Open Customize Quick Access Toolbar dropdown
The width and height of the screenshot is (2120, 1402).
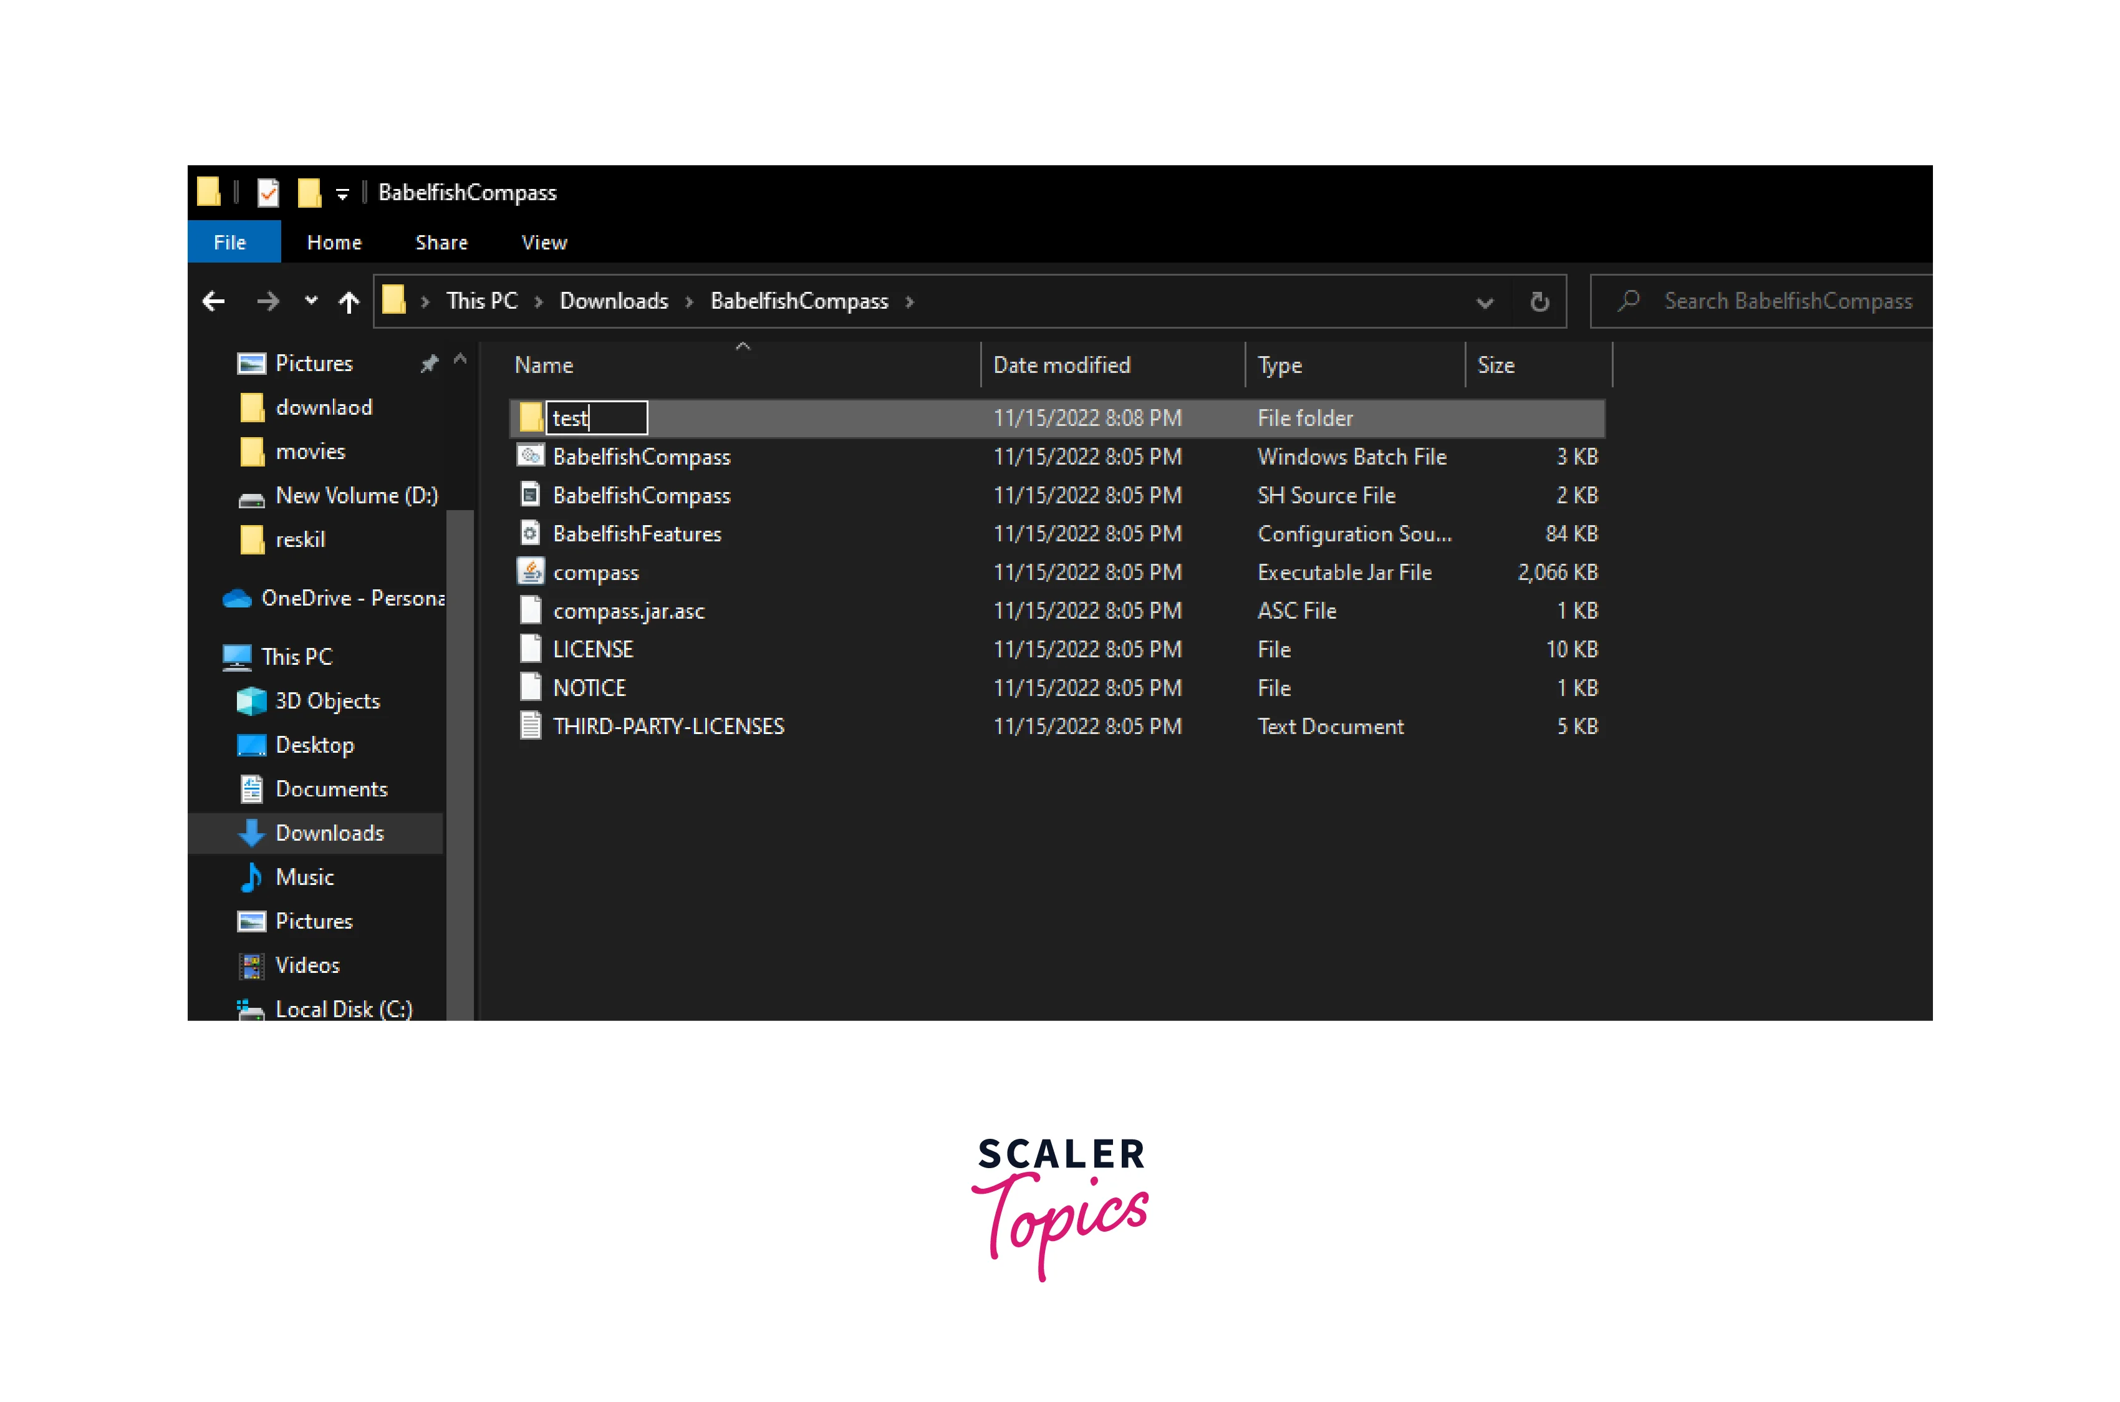click(x=342, y=194)
